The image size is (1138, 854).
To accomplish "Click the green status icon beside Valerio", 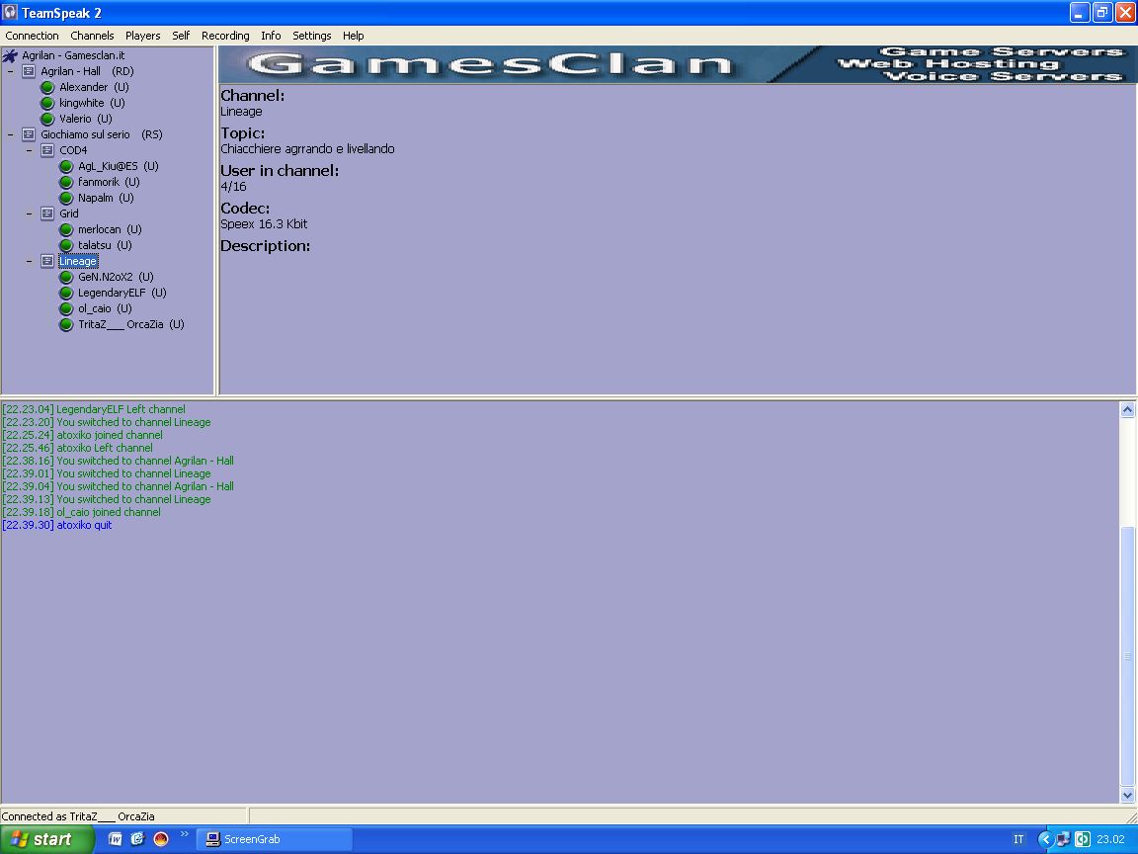I will 47,119.
